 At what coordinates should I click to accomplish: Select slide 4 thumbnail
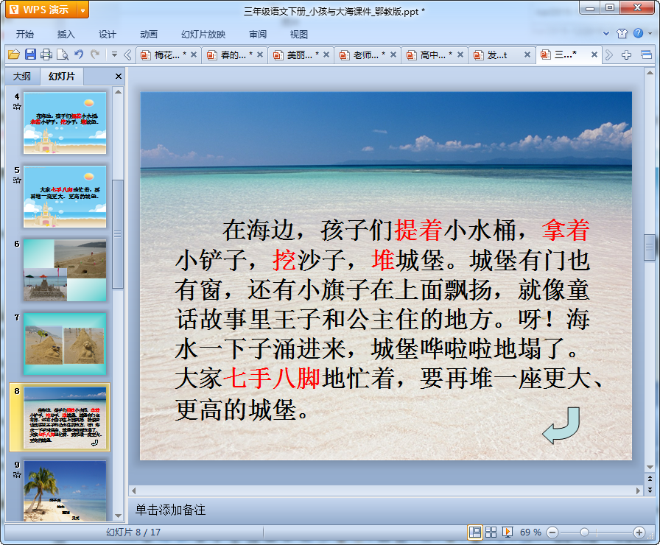[x=65, y=123]
